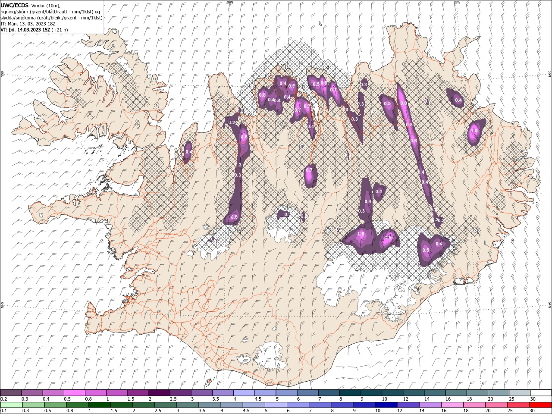Click the upper legend swatch between 1 and 1.5
This screenshot has height=414, width=552.
[116, 392]
